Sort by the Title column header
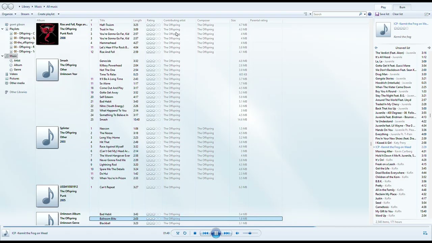 102,21
